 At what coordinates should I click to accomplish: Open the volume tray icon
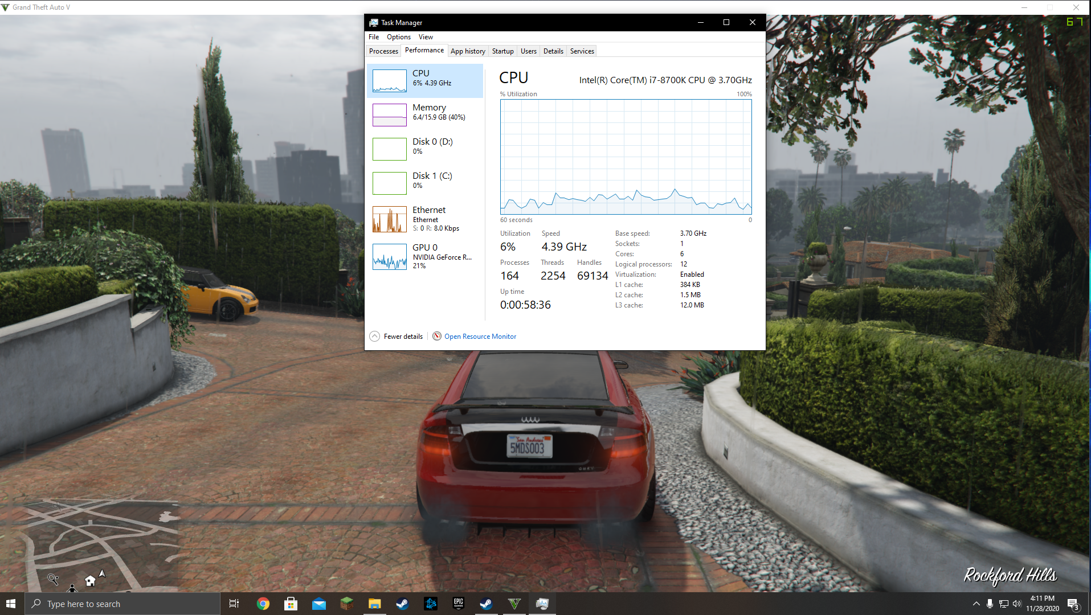coord(1017,604)
